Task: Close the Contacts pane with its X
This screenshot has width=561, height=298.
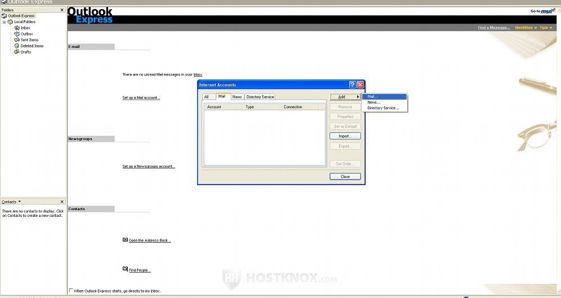Action: [x=62, y=202]
